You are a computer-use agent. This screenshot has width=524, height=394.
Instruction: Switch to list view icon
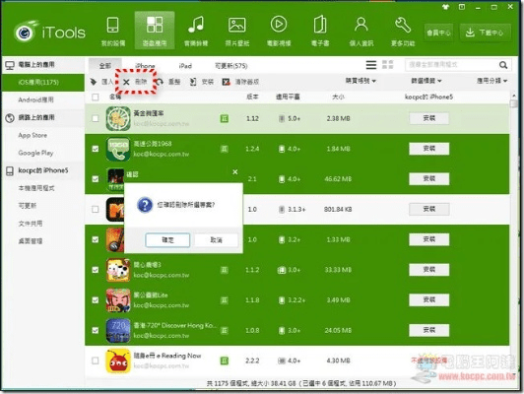pyautogui.click(x=371, y=65)
